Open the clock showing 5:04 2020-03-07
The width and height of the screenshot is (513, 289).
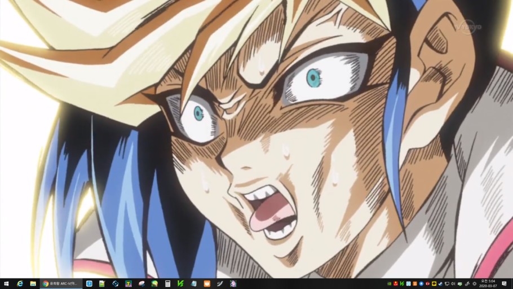(x=488, y=284)
